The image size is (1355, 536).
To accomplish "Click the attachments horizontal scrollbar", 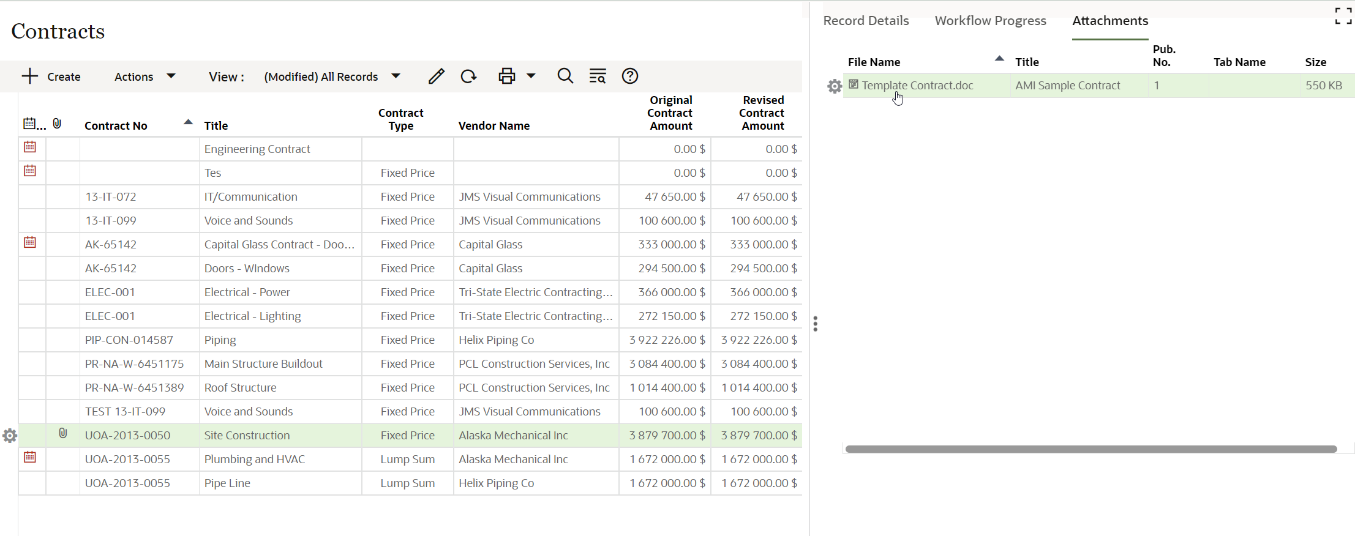I will (x=1090, y=449).
